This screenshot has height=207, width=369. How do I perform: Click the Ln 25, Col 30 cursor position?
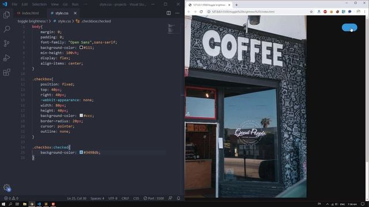pyautogui.click(x=77, y=198)
